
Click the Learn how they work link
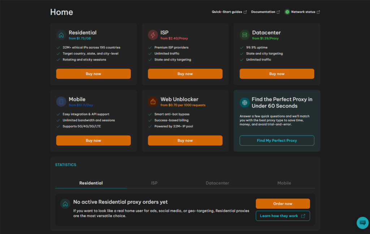coord(283,216)
